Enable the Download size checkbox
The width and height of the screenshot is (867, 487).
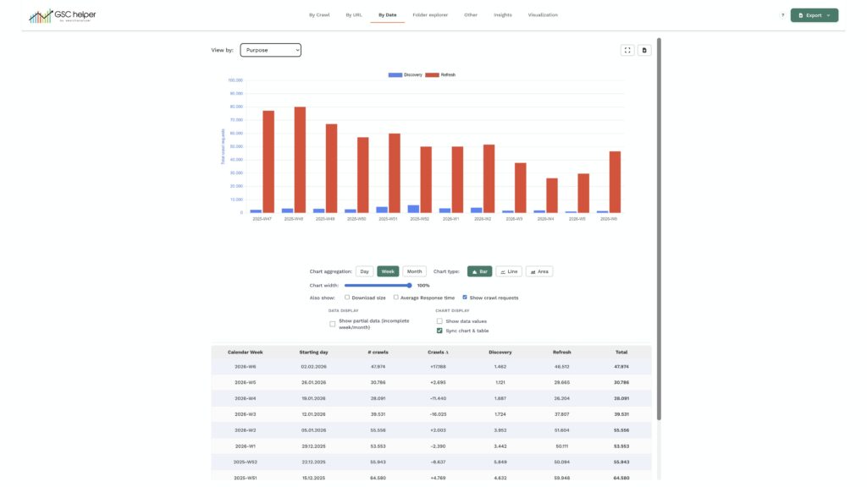click(x=347, y=298)
